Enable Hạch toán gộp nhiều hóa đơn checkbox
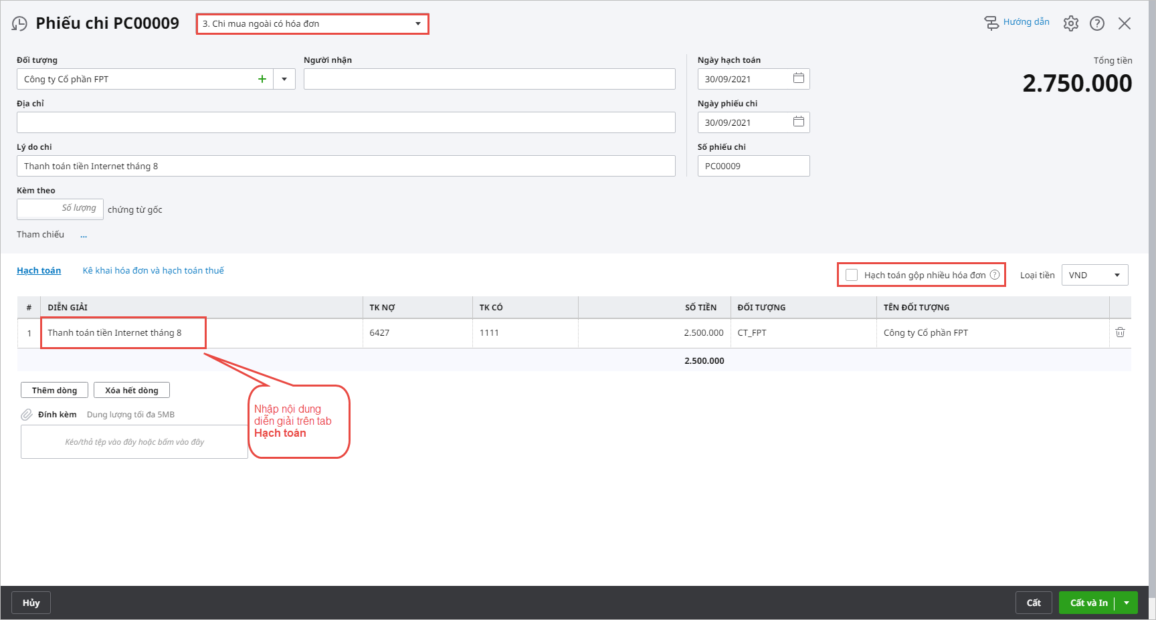The image size is (1156, 620). coord(852,275)
